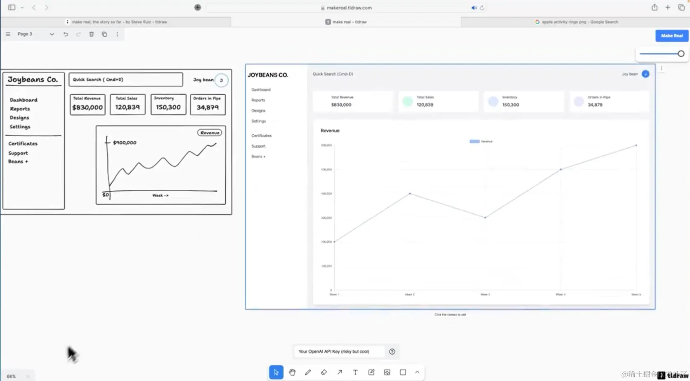Select sketched Total Revenue $830,000 box

(x=87, y=104)
